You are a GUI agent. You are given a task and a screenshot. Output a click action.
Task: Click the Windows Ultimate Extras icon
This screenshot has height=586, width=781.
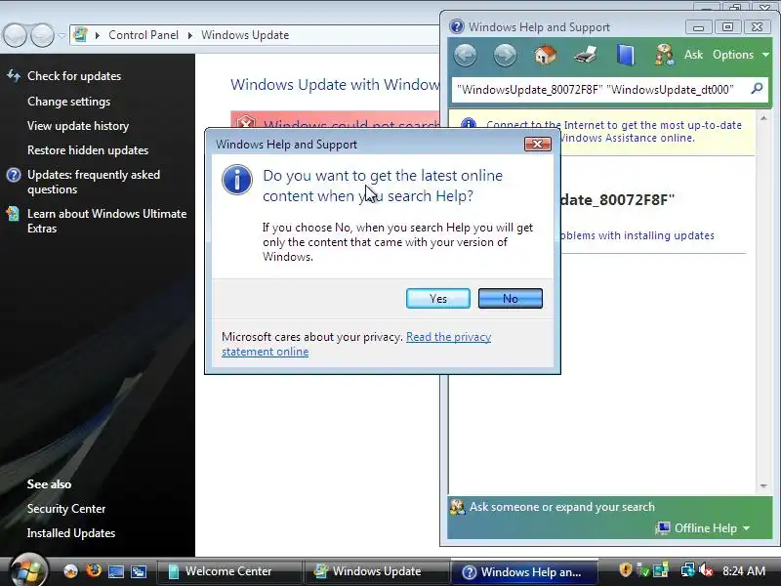[13, 214]
